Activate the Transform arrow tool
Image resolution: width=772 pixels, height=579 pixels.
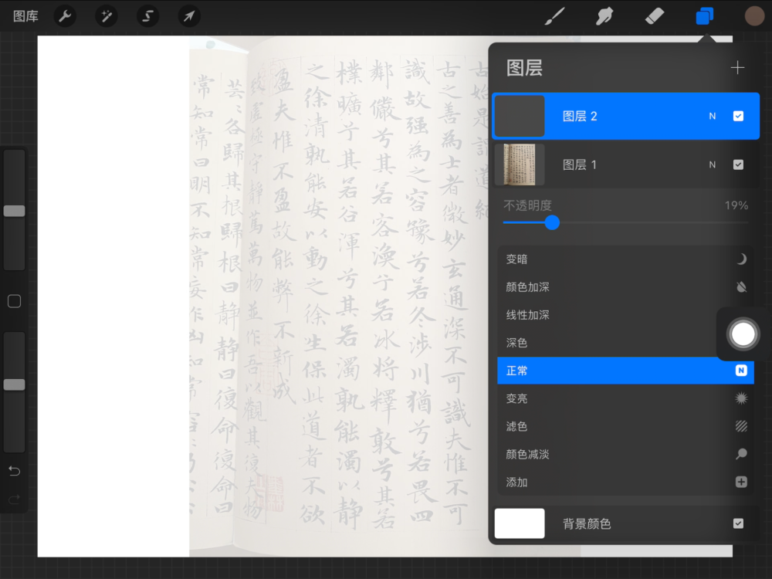pyautogui.click(x=188, y=16)
